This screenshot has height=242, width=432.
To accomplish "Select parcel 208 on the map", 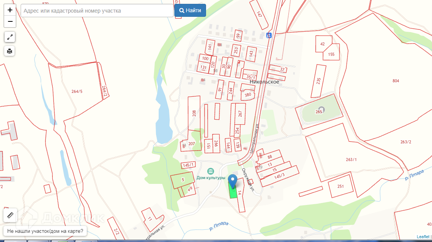I will tap(194, 113).
